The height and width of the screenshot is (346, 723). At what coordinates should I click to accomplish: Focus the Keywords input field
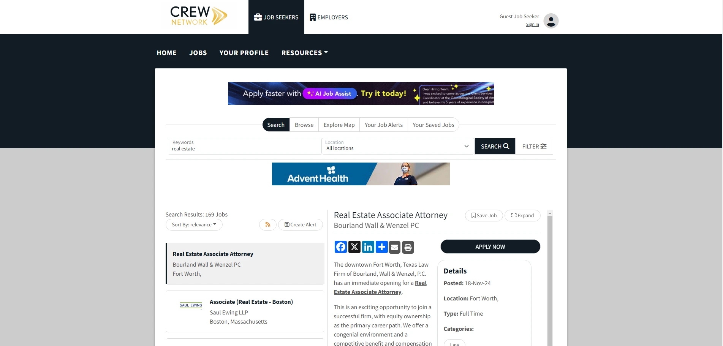[245, 146]
